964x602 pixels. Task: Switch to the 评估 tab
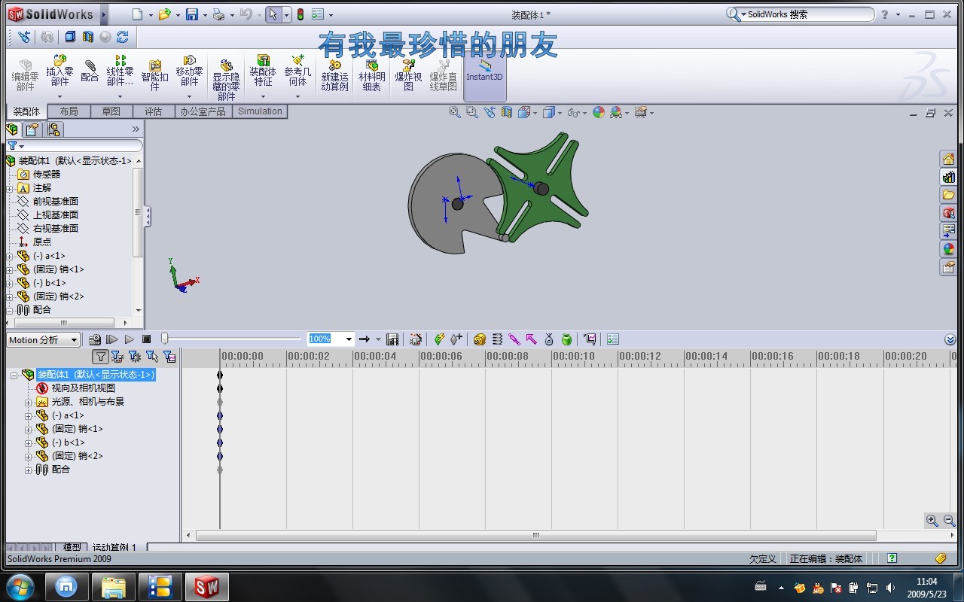(153, 111)
